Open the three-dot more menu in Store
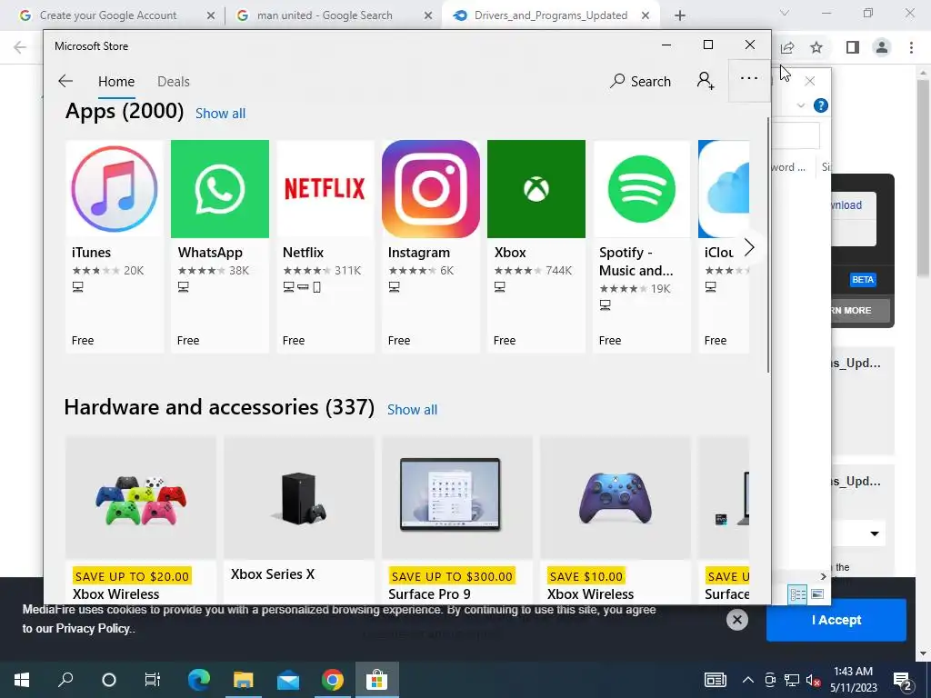Viewport: 931px width, 698px height. pyautogui.click(x=749, y=78)
